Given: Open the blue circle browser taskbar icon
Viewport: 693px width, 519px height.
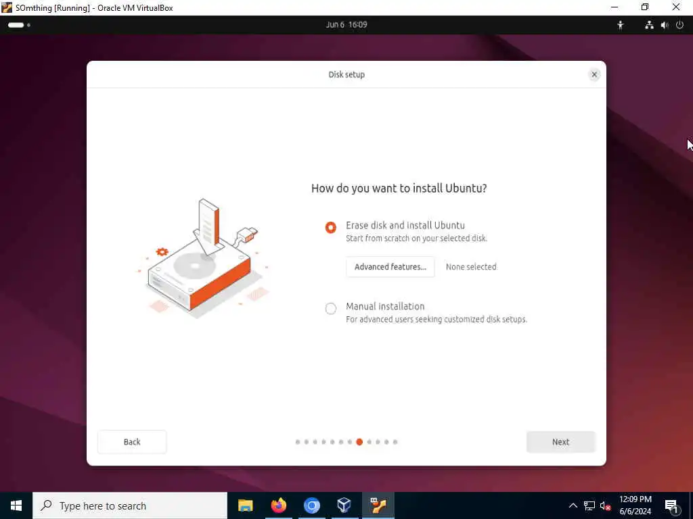Looking at the screenshot, I should click(x=311, y=505).
